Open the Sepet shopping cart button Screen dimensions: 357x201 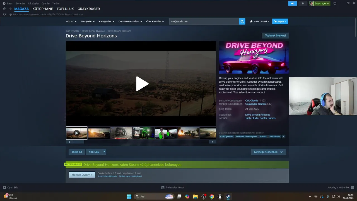point(280,21)
